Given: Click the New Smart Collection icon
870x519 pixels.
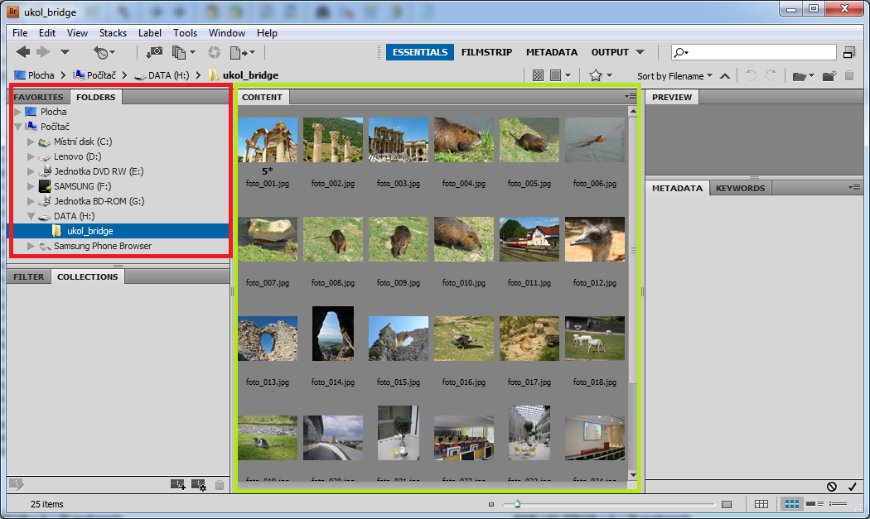Looking at the screenshot, I should point(198,485).
